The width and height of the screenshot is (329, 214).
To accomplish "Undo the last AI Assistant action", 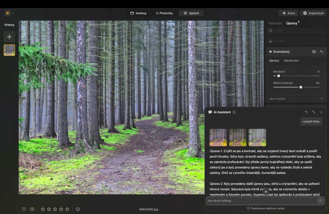I will (x=306, y=112).
